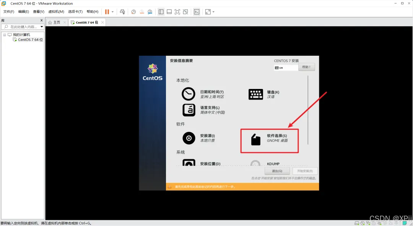The width and height of the screenshot is (413, 226).
Task: Click the 退出(Q) button
Action: point(277,171)
